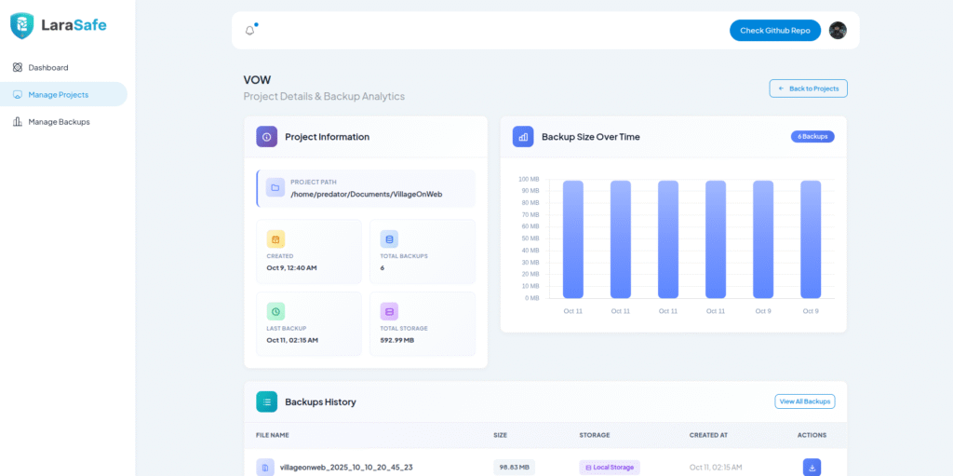Select Manage Projects in sidebar
The height and width of the screenshot is (476, 953).
(58, 94)
